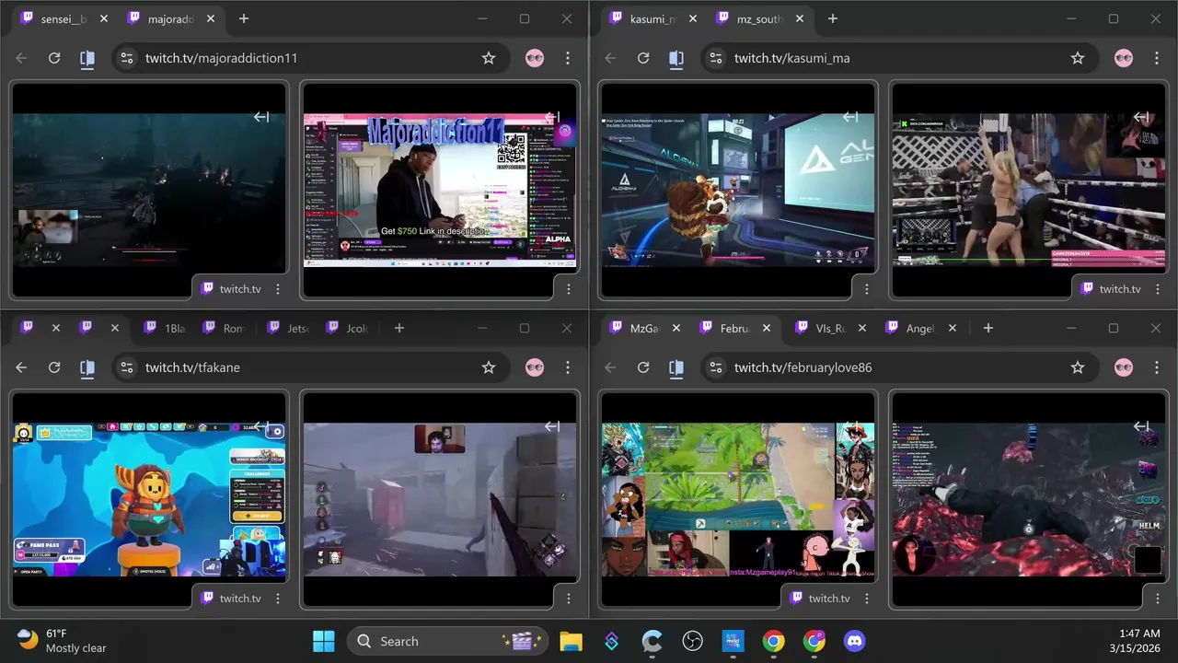Switch to the Rom tab
Screen dimensions: 1178x663
point(224,328)
